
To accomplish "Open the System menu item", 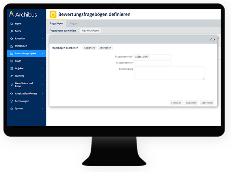I will pyautogui.click(x=26, y=108).
